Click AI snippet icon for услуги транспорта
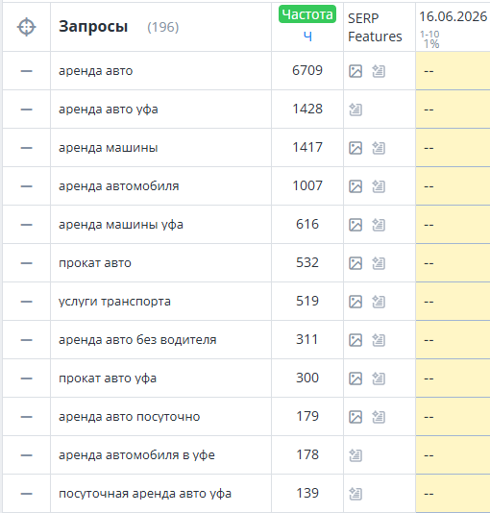This screenshot has width=490, height=513. (x=379, y=302)
